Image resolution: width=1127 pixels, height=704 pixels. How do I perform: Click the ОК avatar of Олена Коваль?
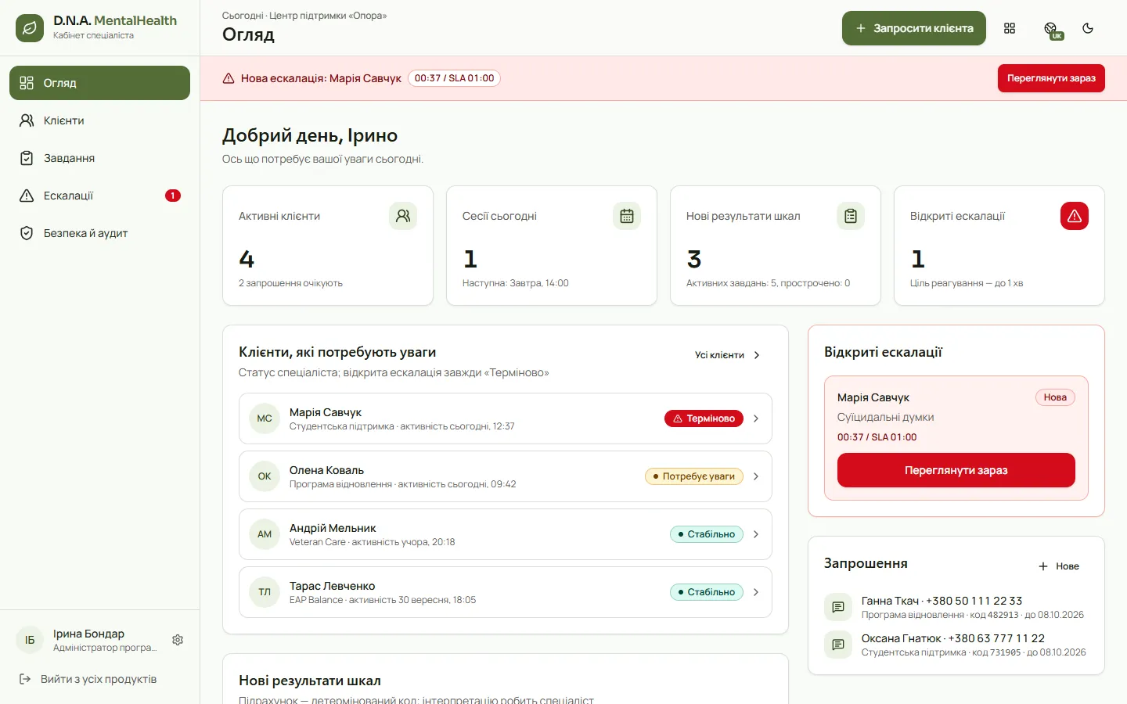pos(265,476)
